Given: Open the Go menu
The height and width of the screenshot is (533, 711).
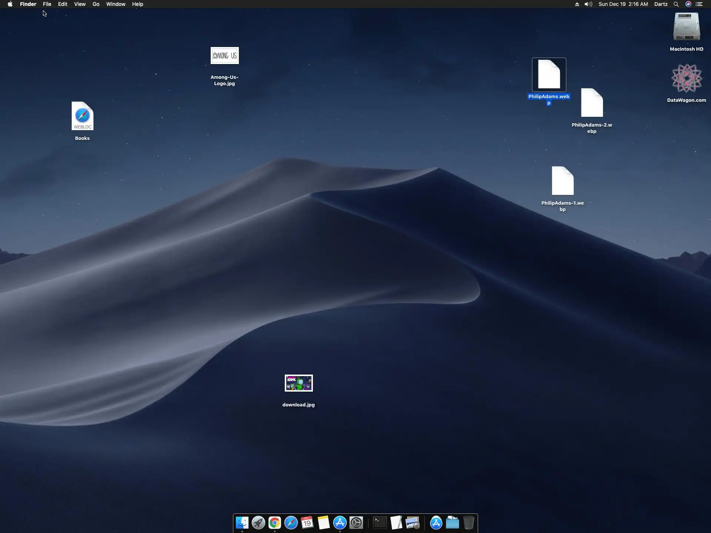Looking at the screenshot, I should (x=96, y=4).
